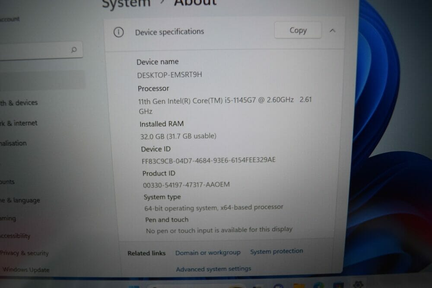Go to Personalisation in the sidebar
This screenshot has height=288, width=432.
[x=13, y=143]
